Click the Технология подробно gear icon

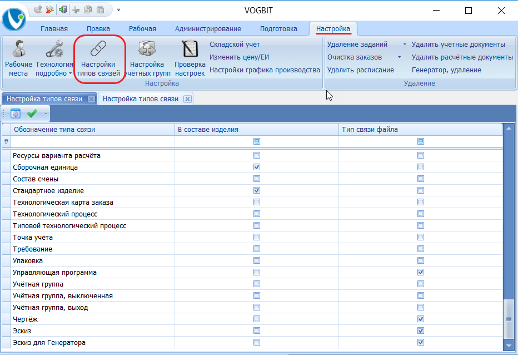pyautogui.click(x=54, y=51)
